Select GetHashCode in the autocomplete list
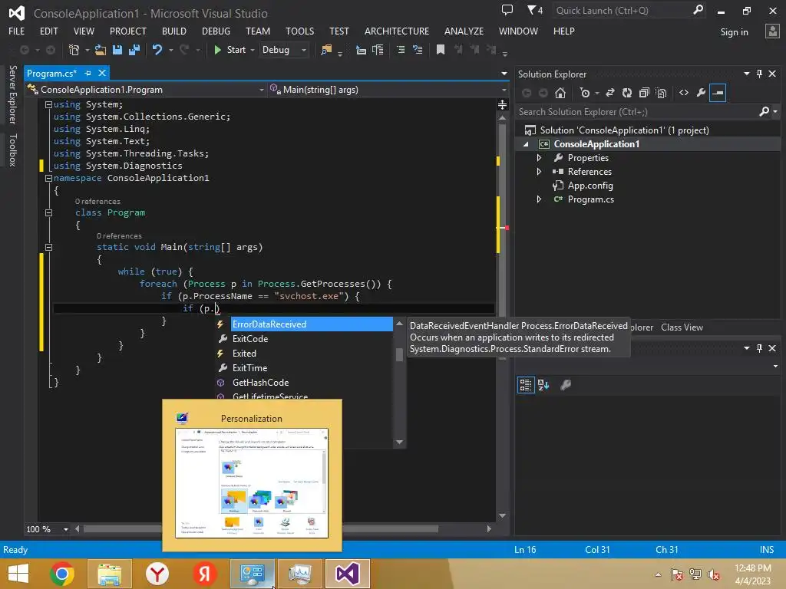This screenshot has height=589, width=786. (x=304, y=383)
